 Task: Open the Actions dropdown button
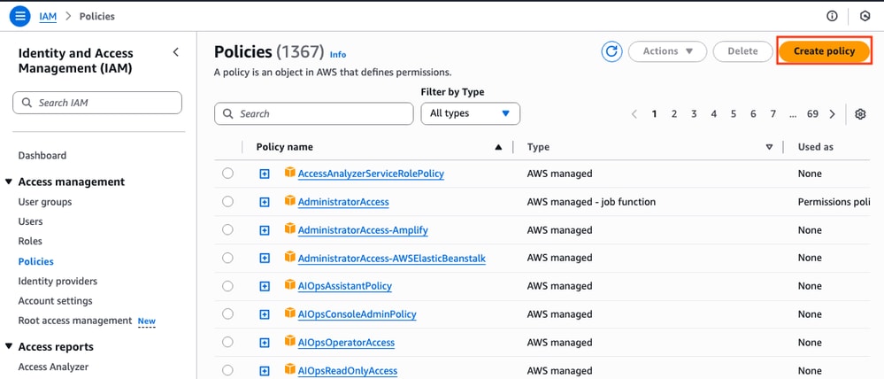(667, 51)
